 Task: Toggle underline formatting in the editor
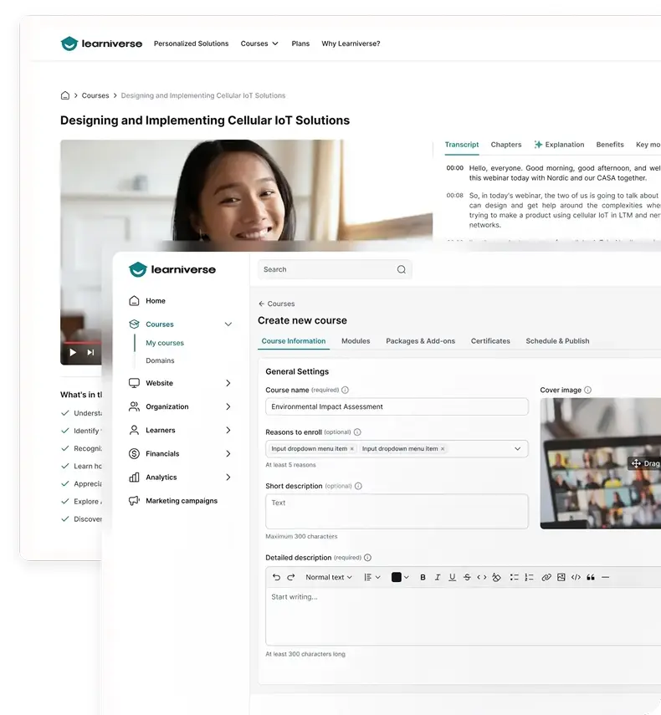point(453,577)
